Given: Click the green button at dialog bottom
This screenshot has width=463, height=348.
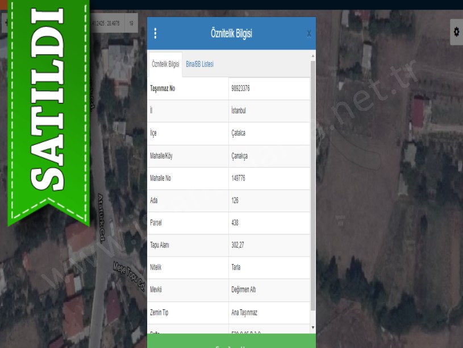Looking at the screenshot, I should 231,341.
